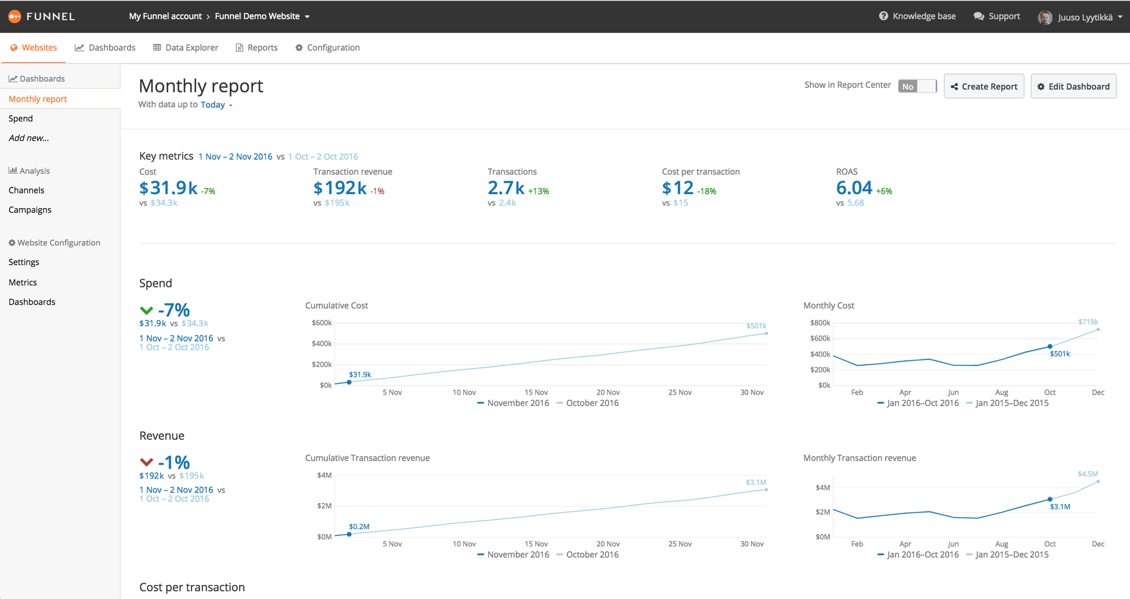This screenshot has width=1130, height=599.
Task: Enable Show in Report Center toggle
Action: [x=917, y=86]
